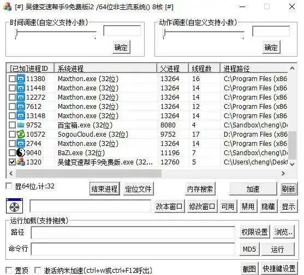Click the 结束进程 button

click(104, 189)
